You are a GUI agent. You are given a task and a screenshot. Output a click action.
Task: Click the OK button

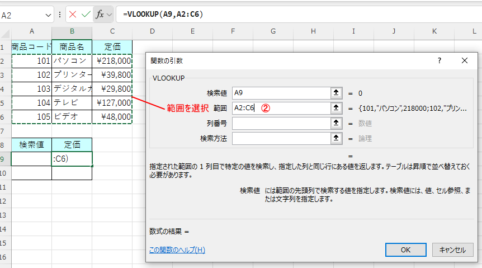pos(406,250)
